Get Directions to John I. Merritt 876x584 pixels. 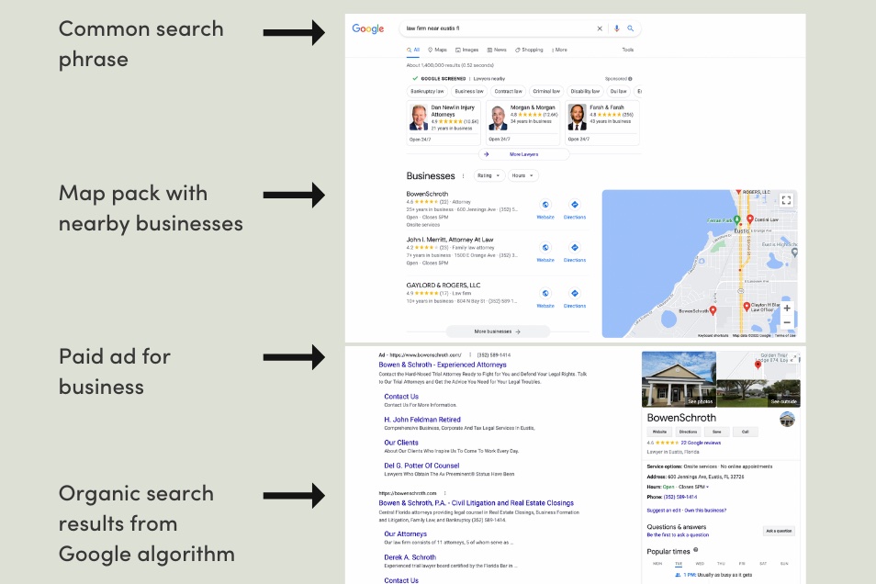[574, 248]
